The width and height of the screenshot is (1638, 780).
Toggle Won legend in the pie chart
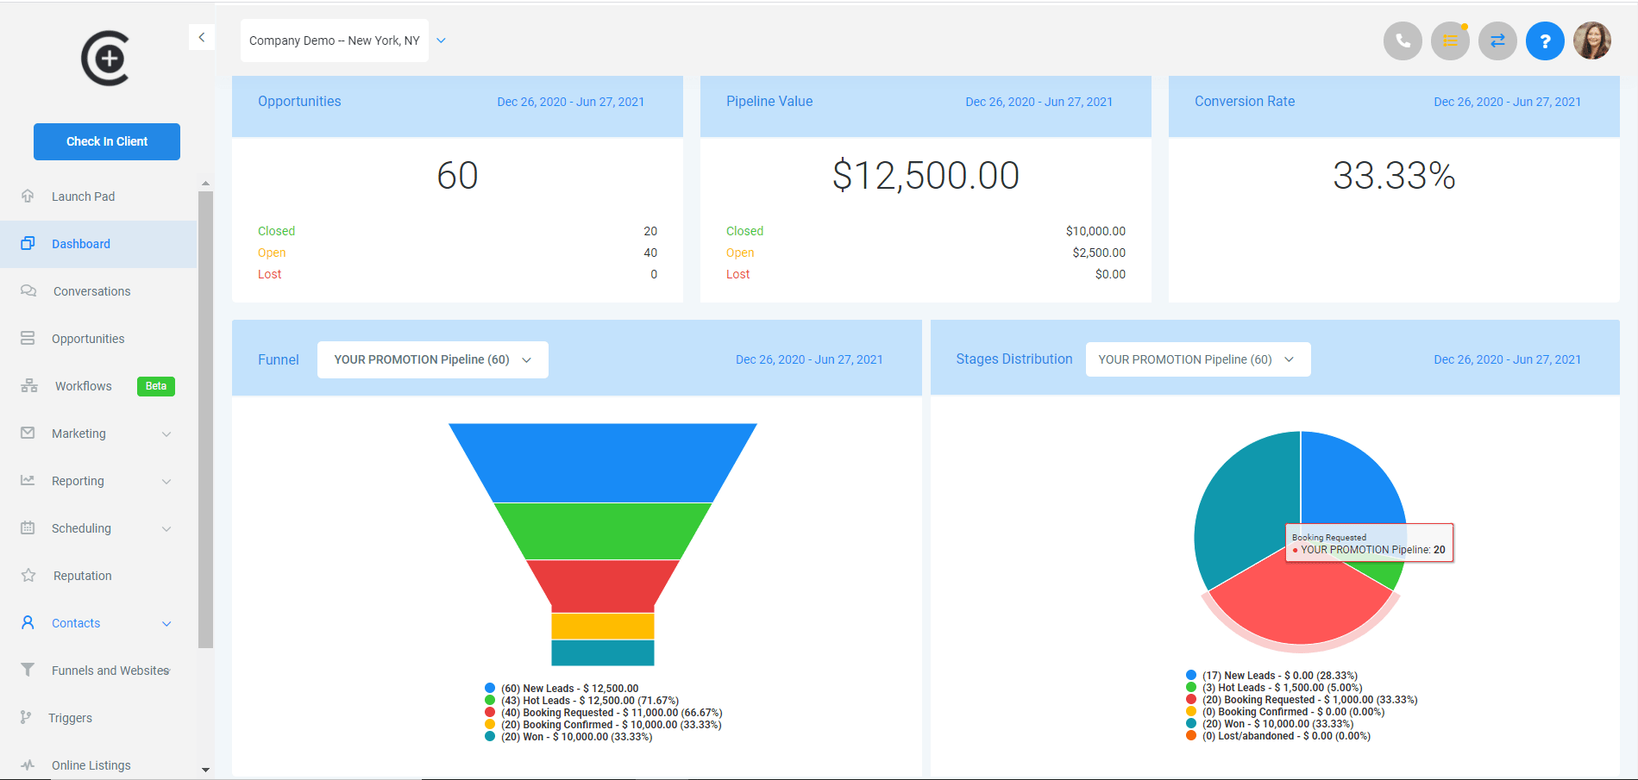click(1270, 724)
